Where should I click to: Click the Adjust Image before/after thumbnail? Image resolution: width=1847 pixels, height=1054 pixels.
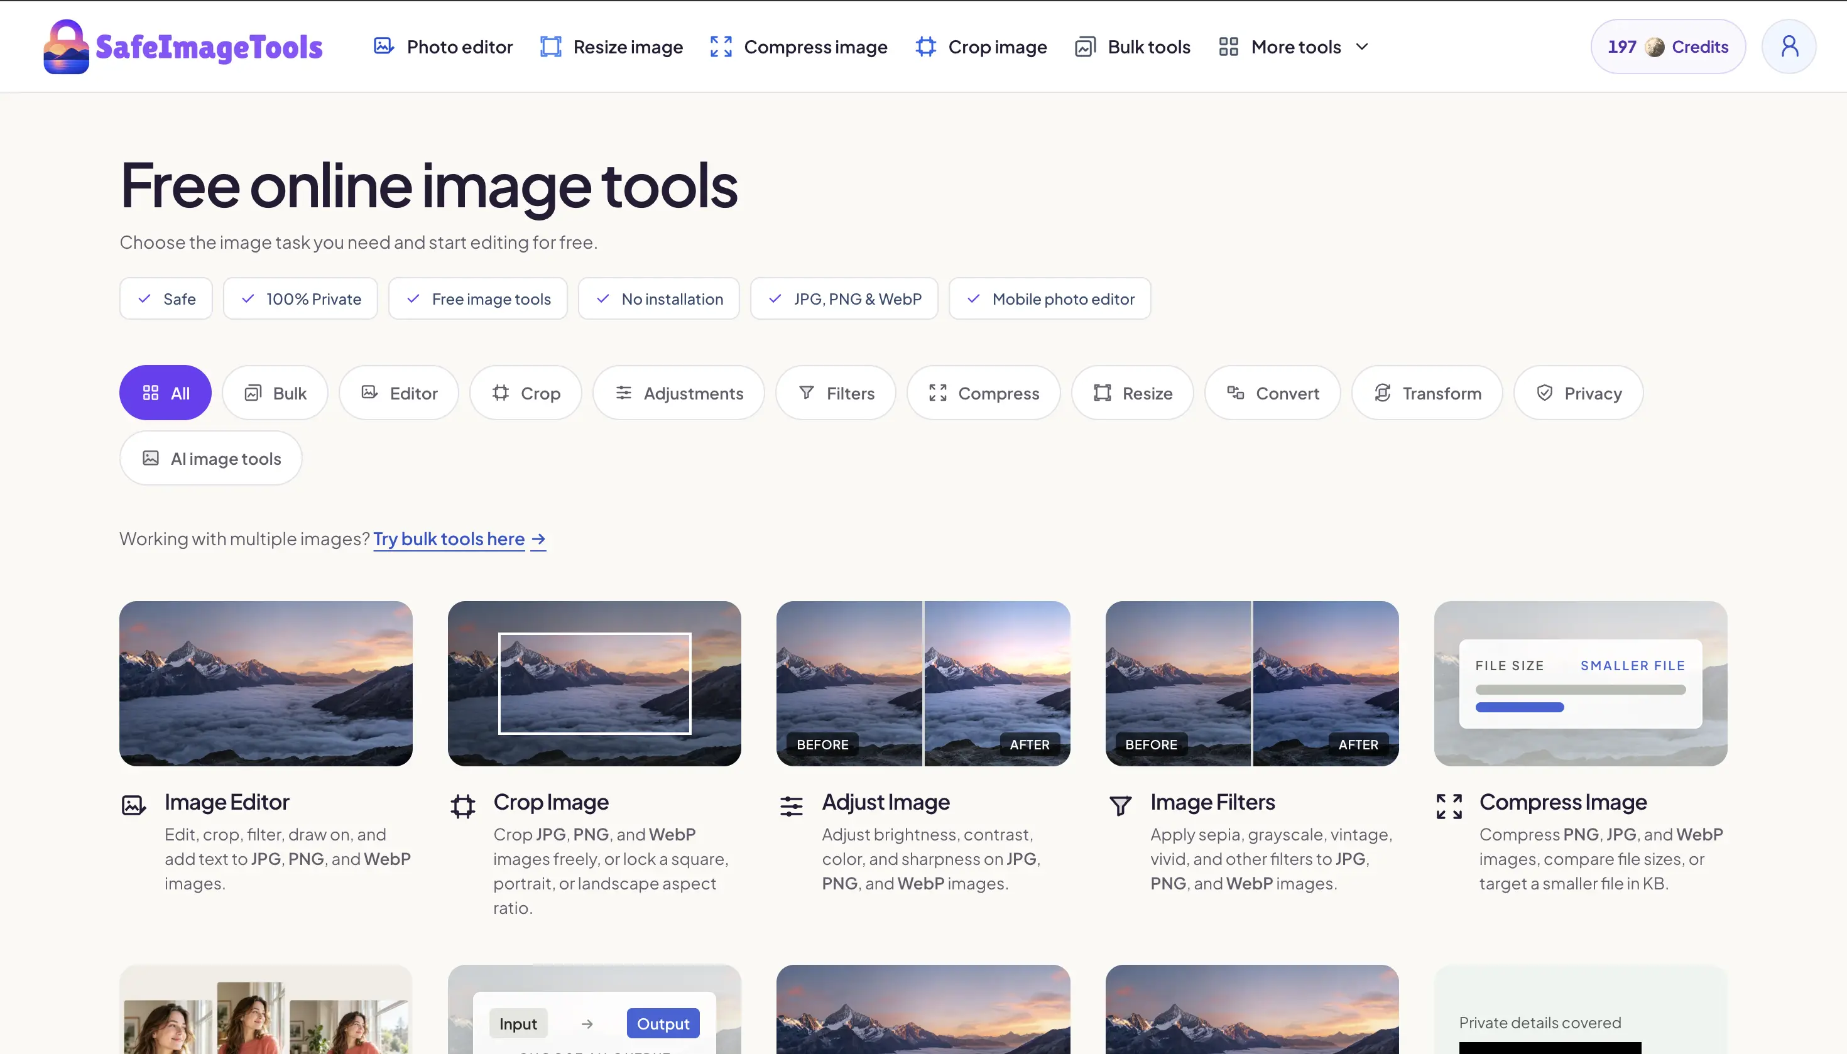point(923,683)
